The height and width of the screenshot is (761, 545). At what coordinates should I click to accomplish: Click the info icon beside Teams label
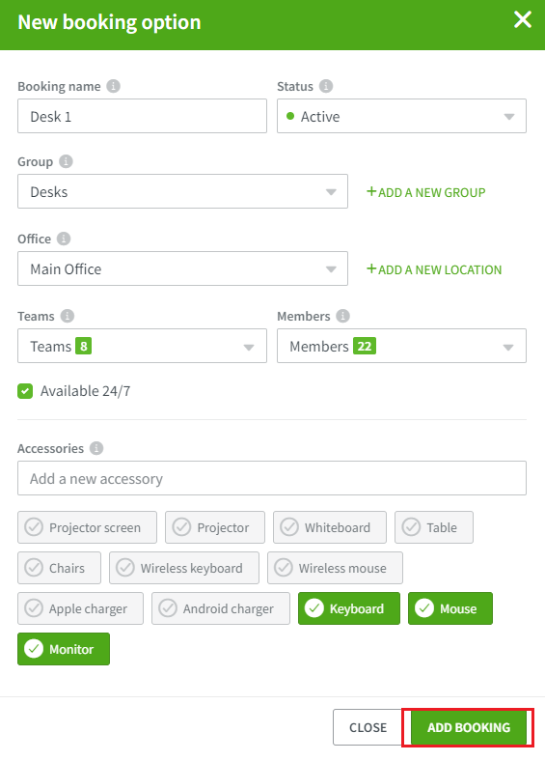[x=68, y=316]
